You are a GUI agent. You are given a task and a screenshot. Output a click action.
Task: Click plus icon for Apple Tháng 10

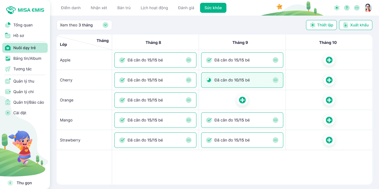[x=329, y=60]
